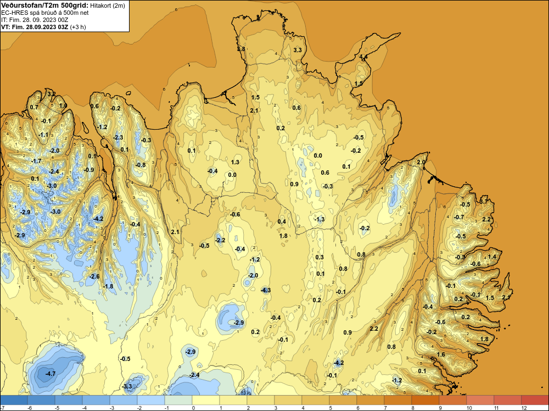Select the 0.4 temperature value
Screen dimensions: 549x411
click(282, 221)
